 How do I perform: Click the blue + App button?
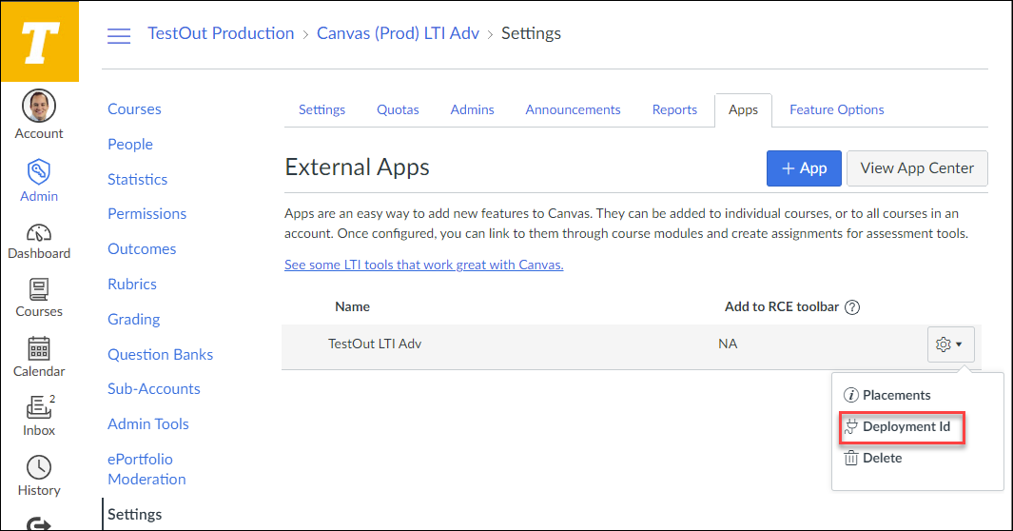click(804, 168)
